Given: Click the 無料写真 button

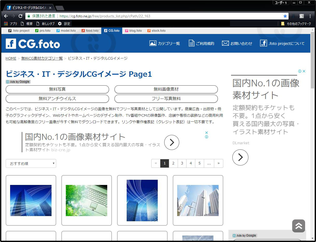Looking at the screenshot, I should [x=58, y=89].
